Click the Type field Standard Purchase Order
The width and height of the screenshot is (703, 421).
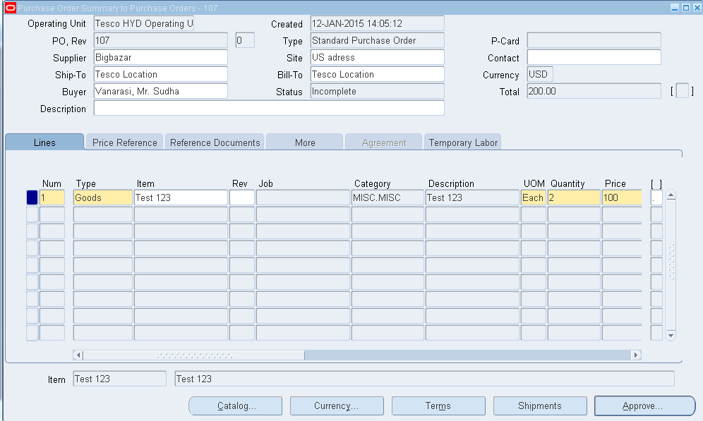pos(377,40)
